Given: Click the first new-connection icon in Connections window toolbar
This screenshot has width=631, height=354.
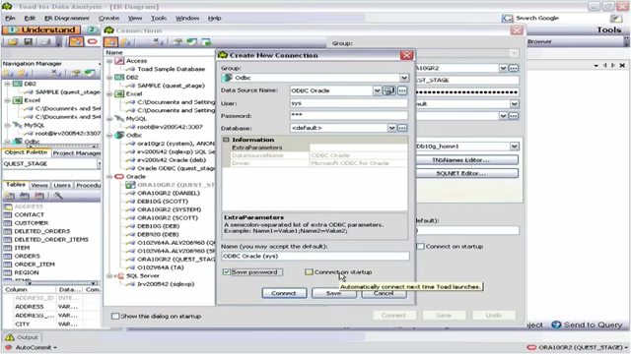Looking at the screenshot, I should (110, 41).
